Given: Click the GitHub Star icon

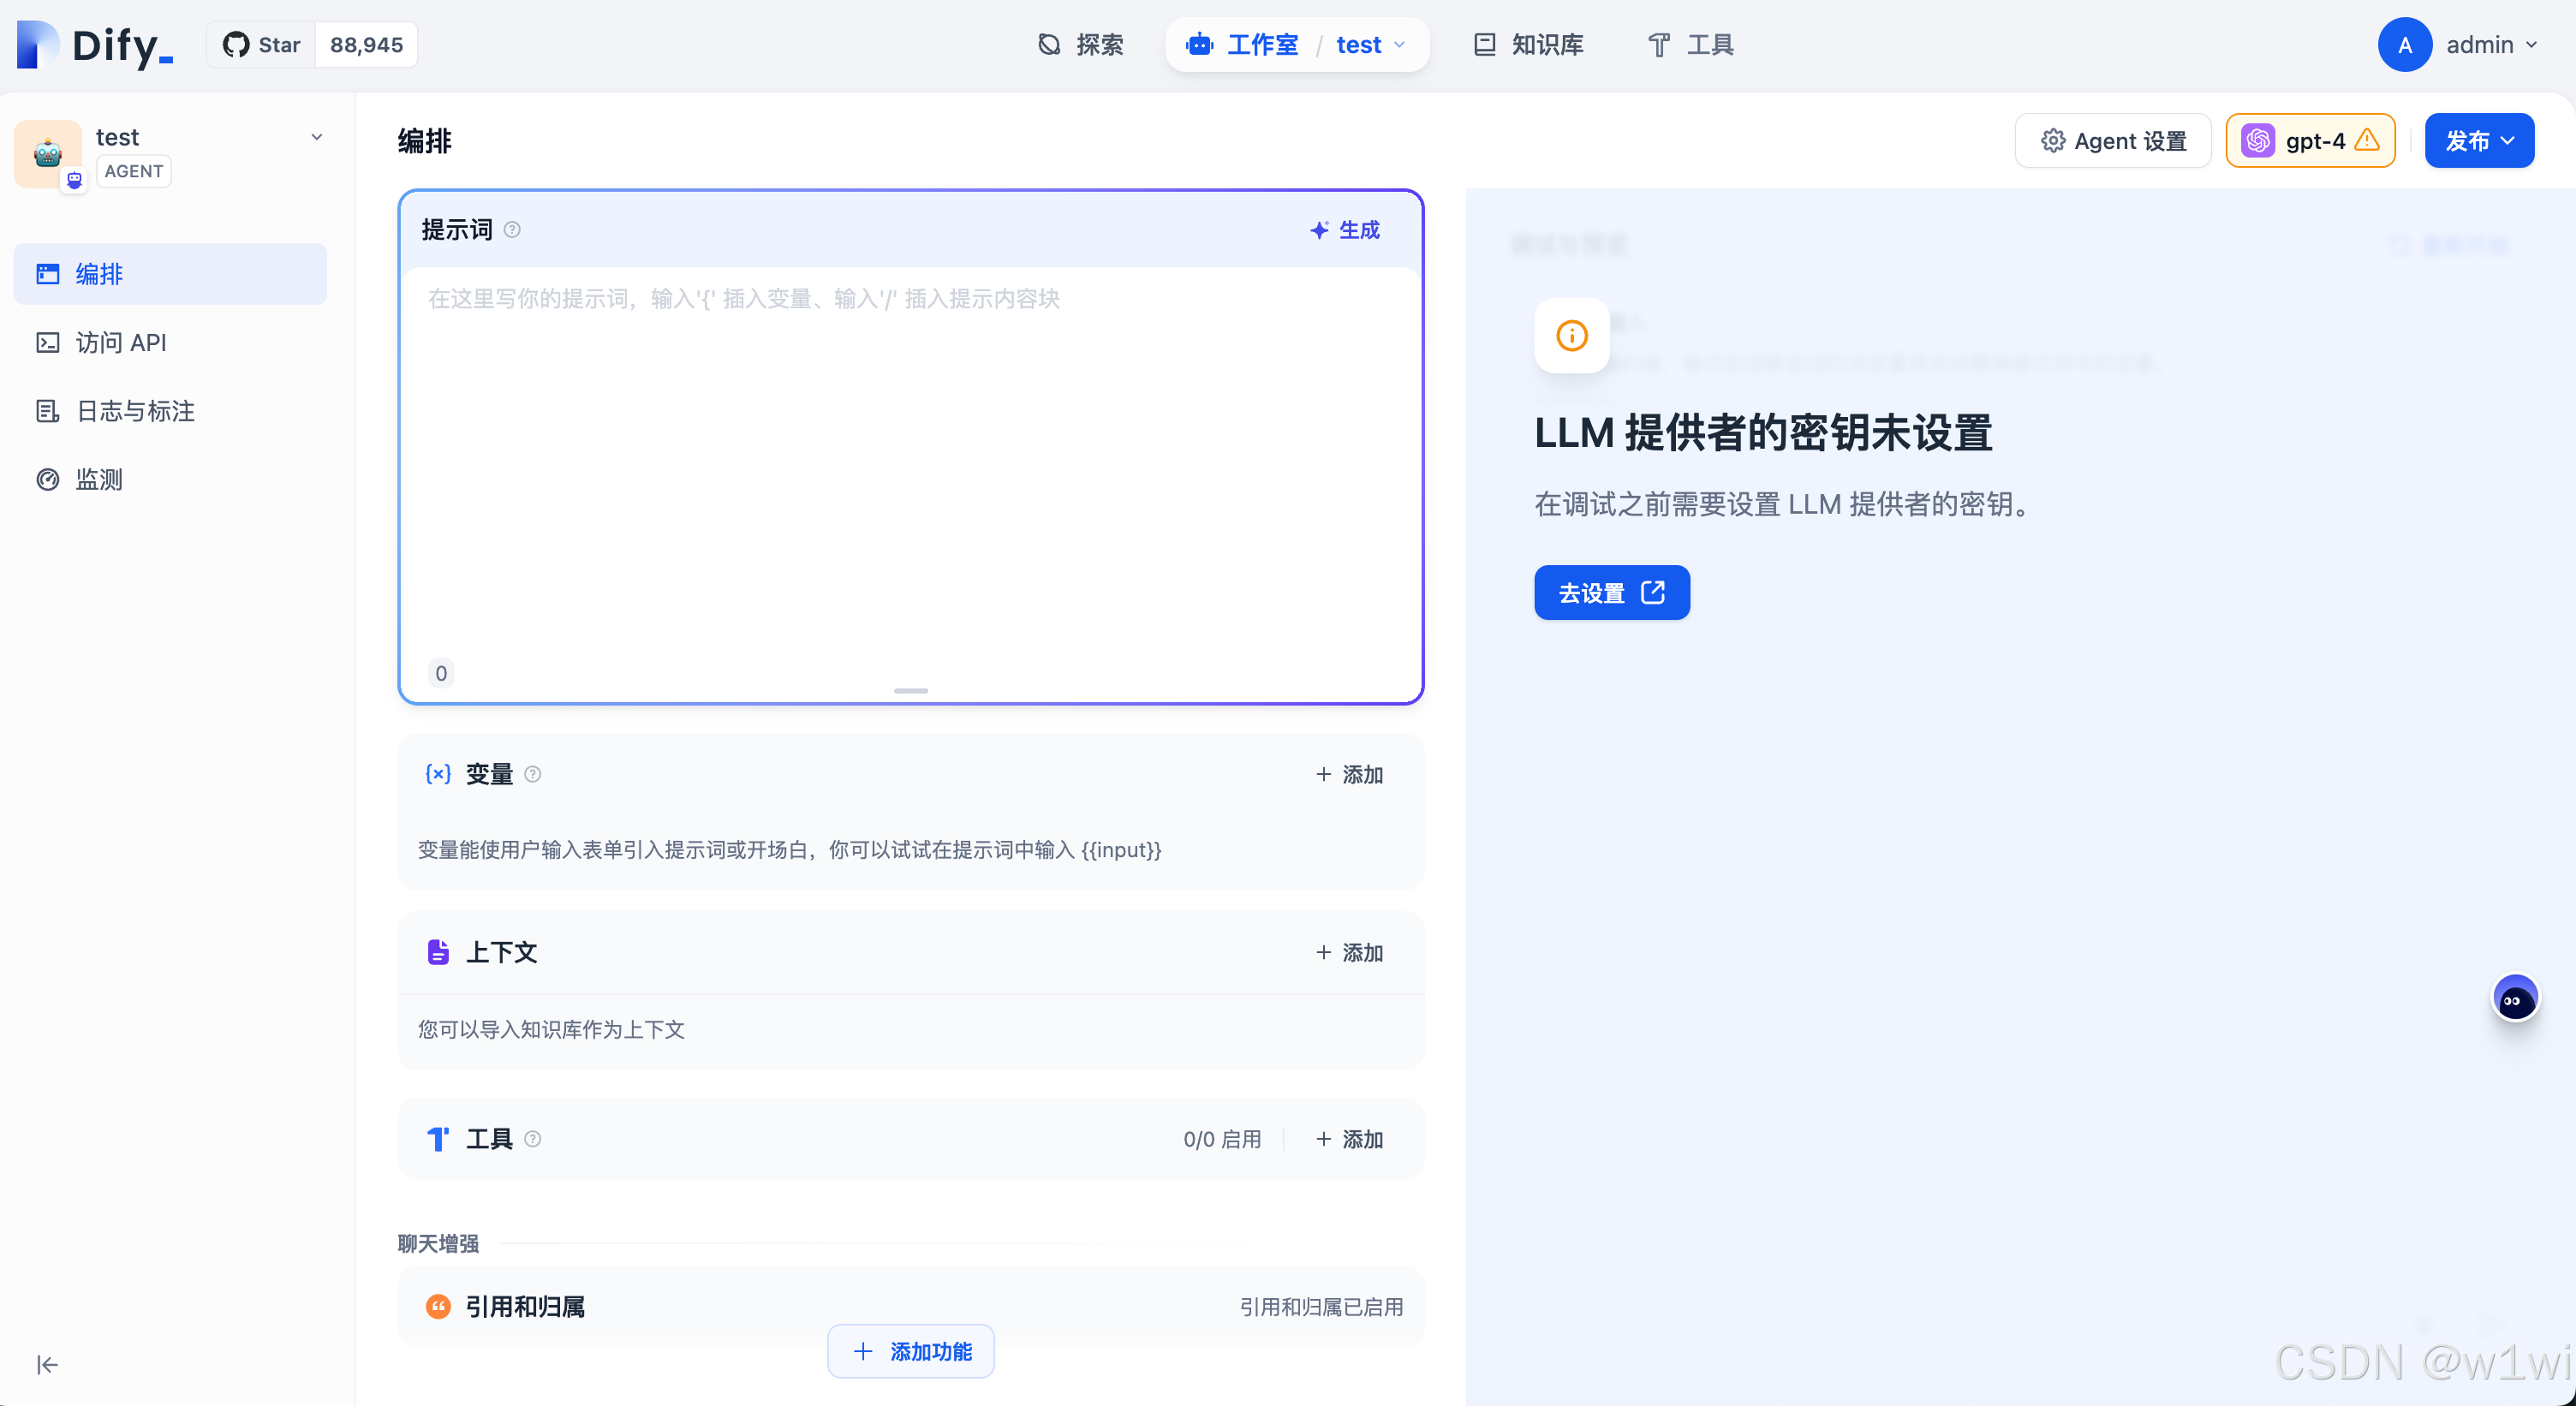Looking at the screenshot, I should point(236,44).
